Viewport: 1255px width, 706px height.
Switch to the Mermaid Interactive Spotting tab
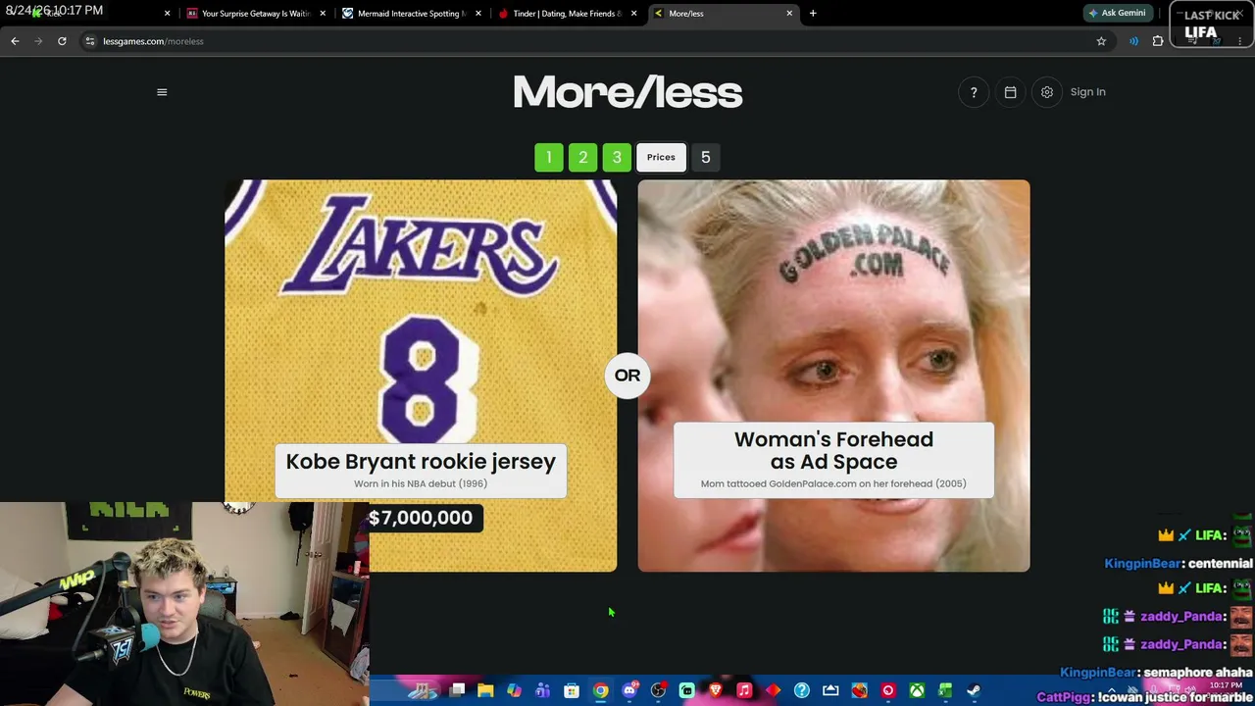pyautogui.click(x=410, y=14)
